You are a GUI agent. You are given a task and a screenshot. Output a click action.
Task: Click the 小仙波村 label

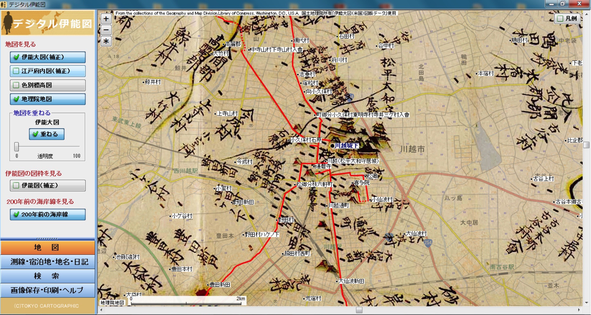pos(382,200)
